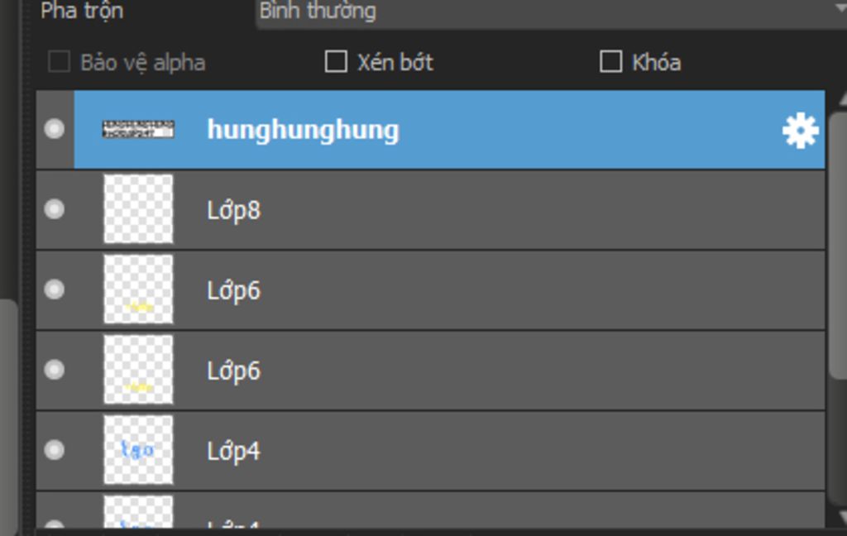Select the Lớp8 layer name

coord(234,210)
